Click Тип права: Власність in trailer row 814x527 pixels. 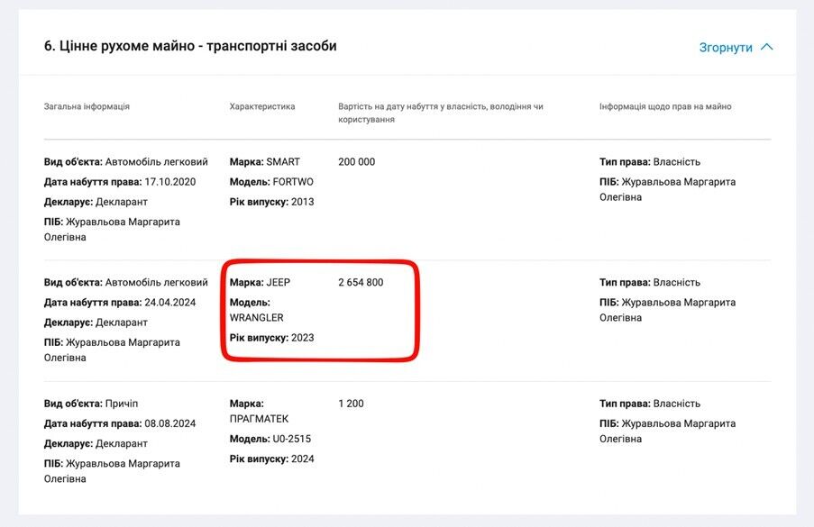[x=649, y=404]
